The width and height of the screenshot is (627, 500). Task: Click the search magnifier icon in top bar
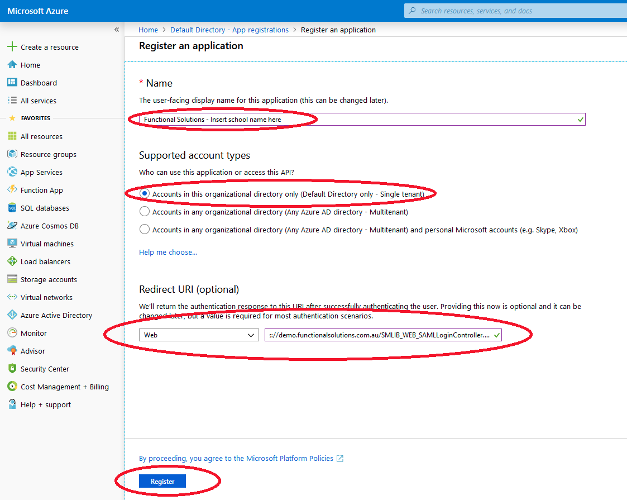click(x=412, y=11)
